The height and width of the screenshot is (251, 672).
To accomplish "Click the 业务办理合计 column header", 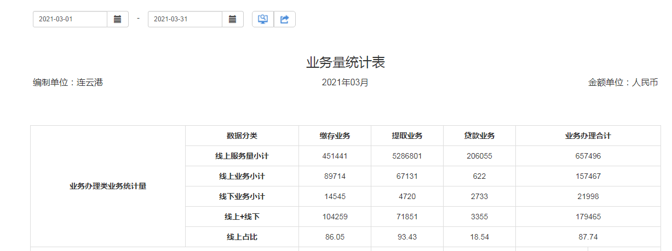I will click(588, 136).
